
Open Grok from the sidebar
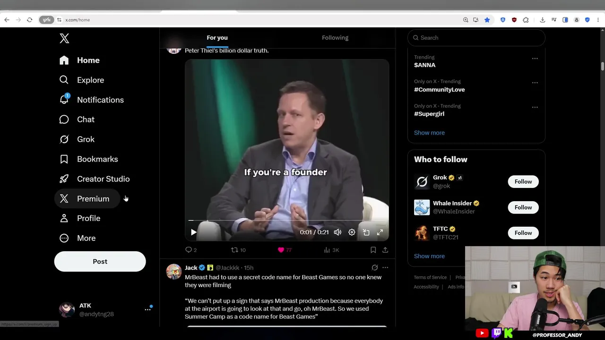click(x=77, y=139)
